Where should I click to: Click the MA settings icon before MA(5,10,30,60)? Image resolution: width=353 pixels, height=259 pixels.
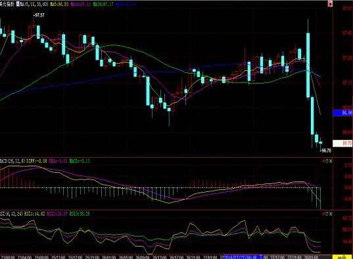18,4
